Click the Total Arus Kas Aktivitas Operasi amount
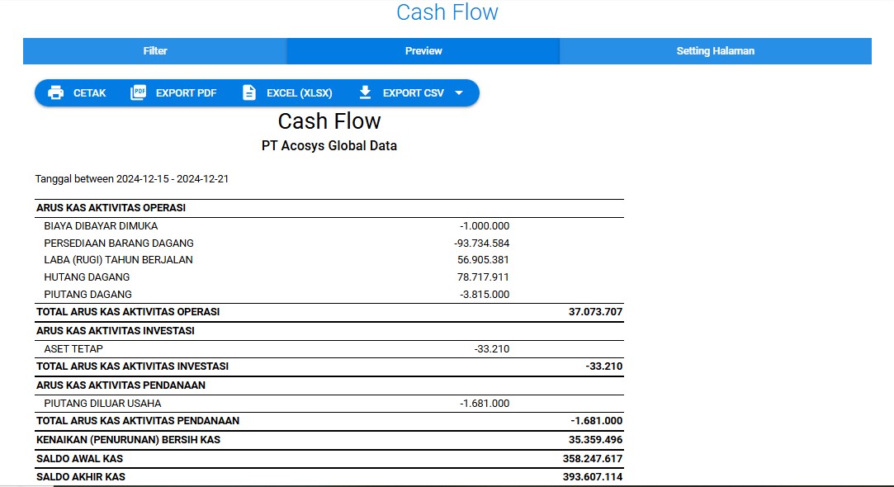The image size is (894, 487). coord(595,312)
